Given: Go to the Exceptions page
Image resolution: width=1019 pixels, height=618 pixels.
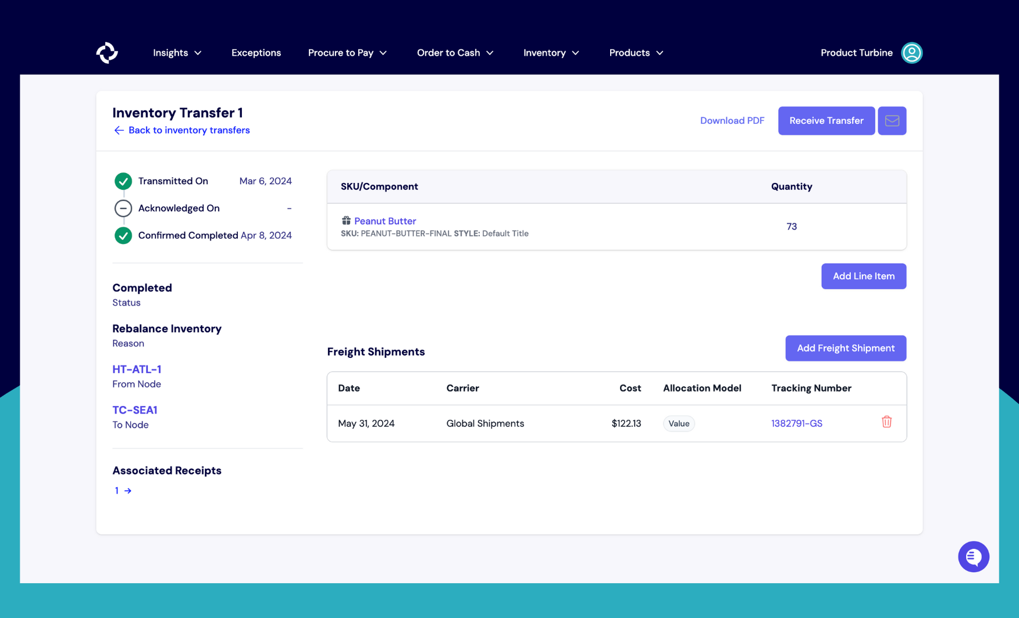Looking at the screenshot, I should coord(256,53).
